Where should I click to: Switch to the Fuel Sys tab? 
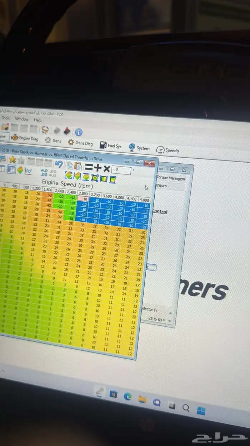coord(111,145)
